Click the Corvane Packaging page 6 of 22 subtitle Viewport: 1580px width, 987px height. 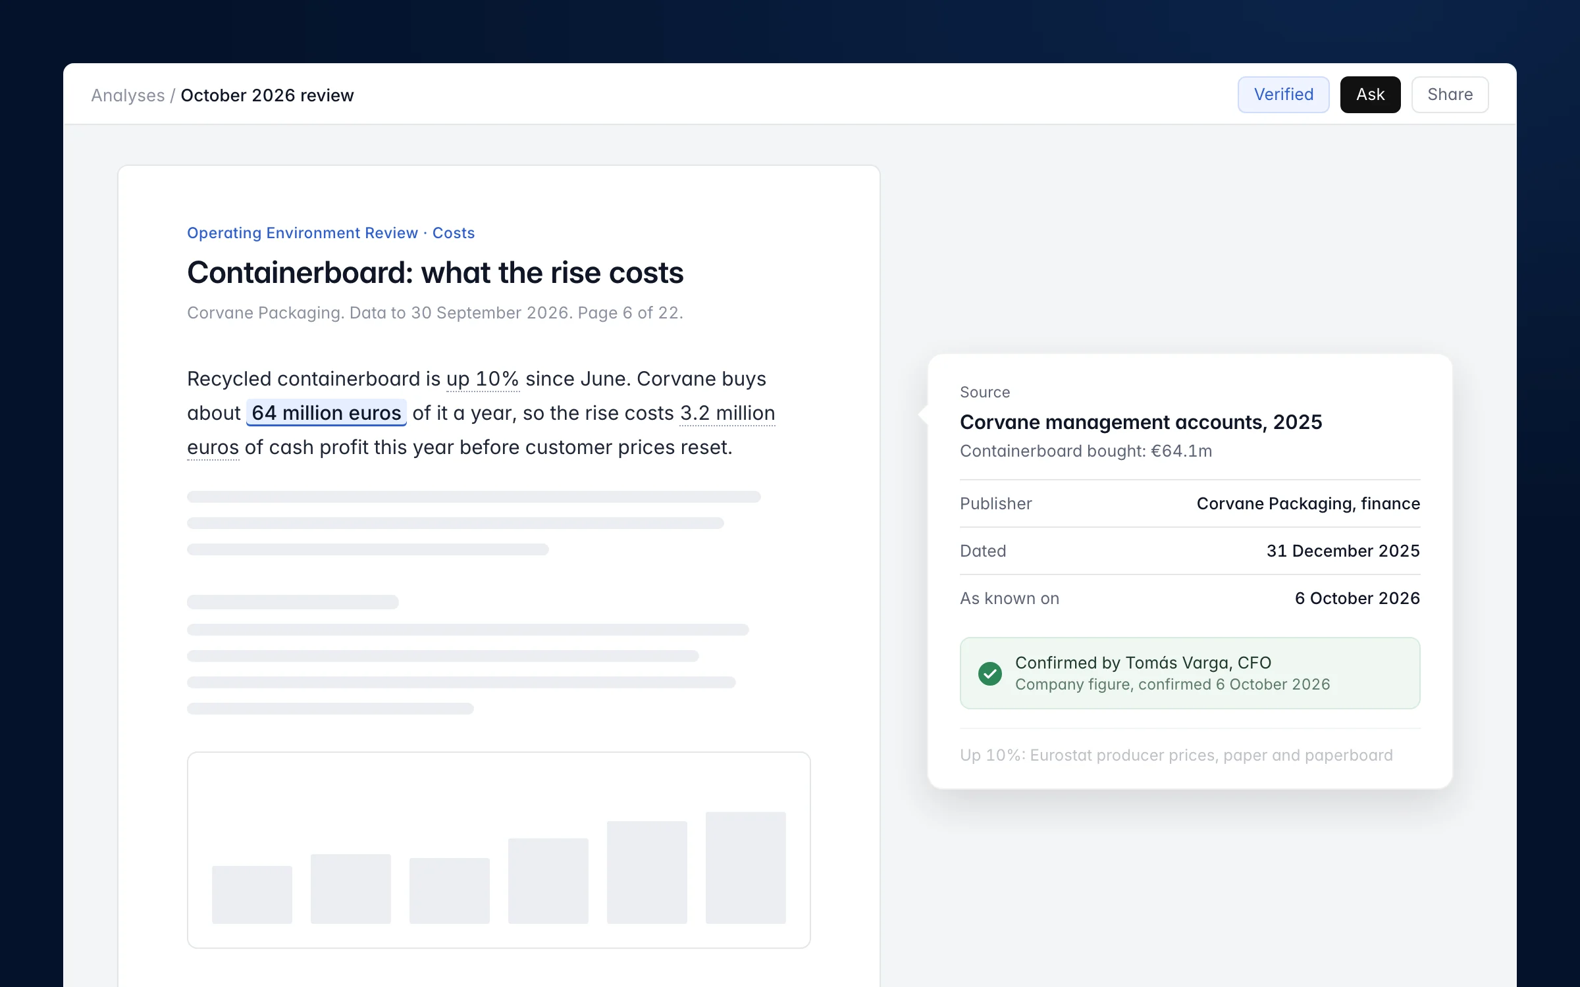435,313
